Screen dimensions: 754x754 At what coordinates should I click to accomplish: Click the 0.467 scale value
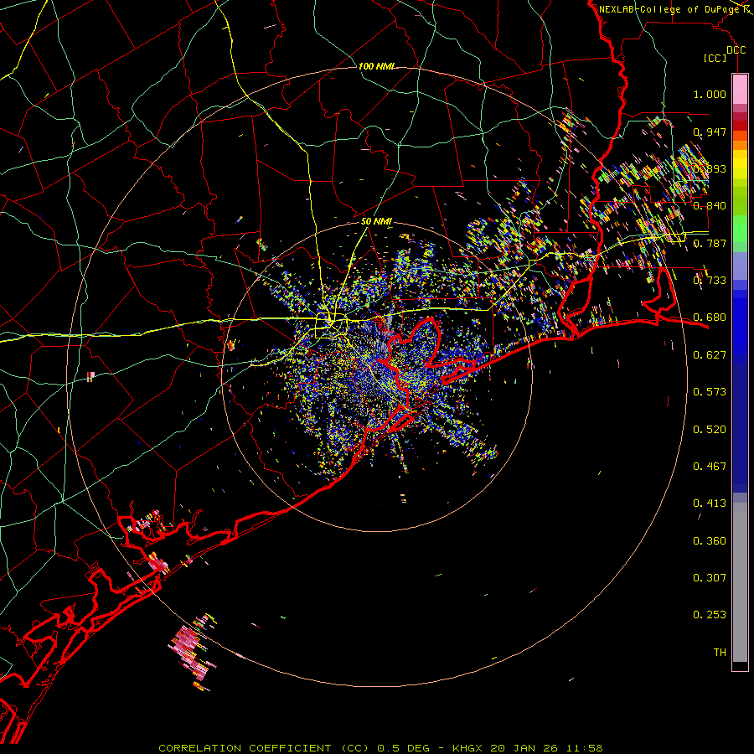coord(710,467)
